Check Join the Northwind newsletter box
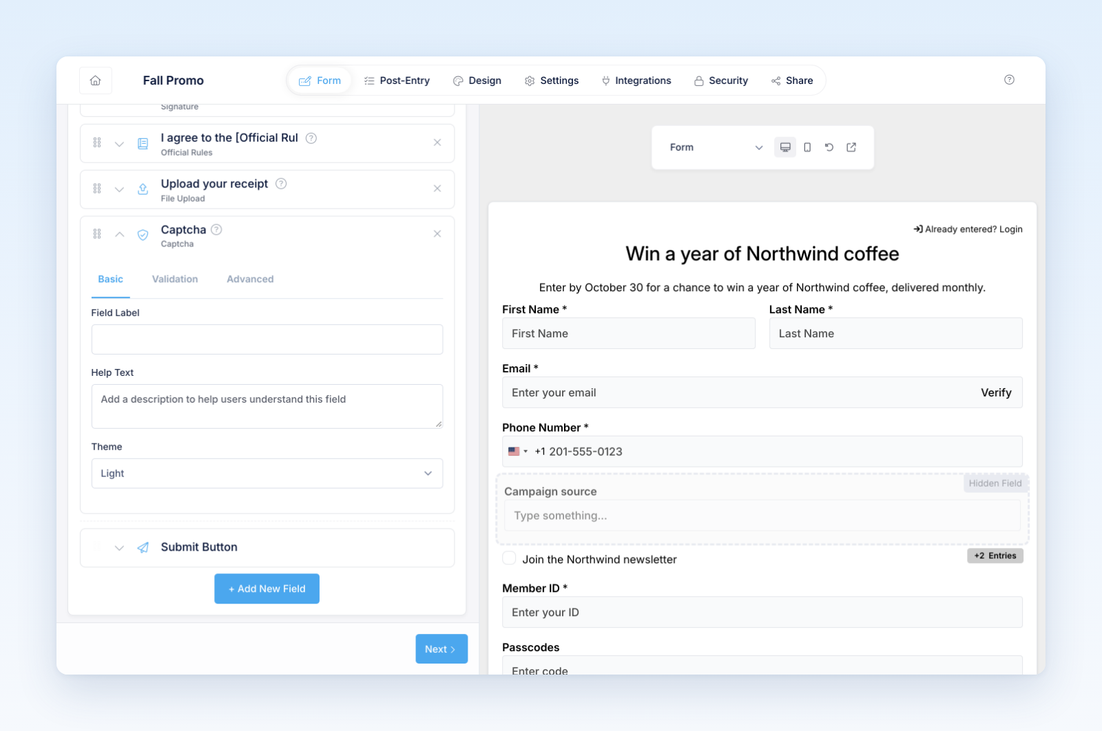1102x731 pixels. [x=510, y=558]
